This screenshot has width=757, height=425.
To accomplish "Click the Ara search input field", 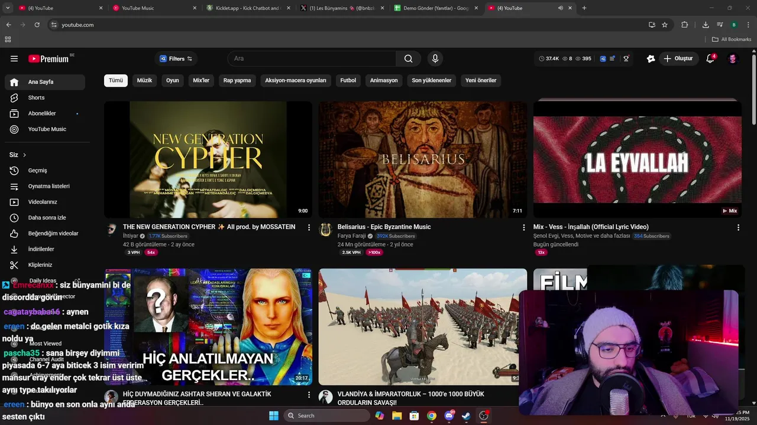I will pos(312,58).
